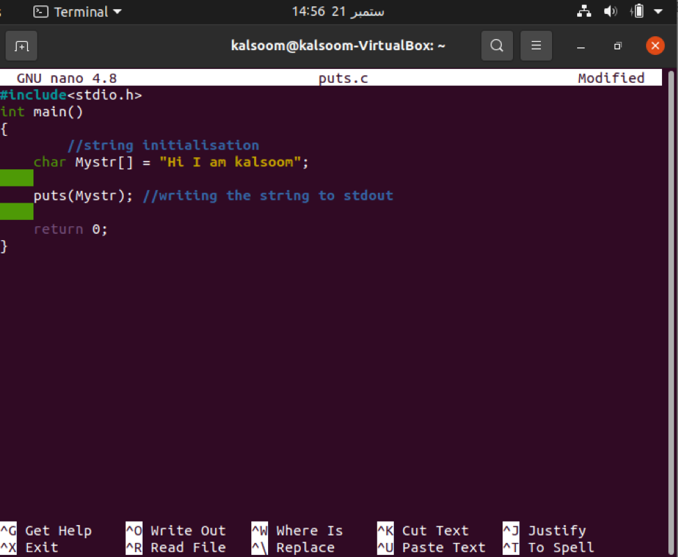The width and height of the screenshot is (678, 557).
Task: Click the ^O Write Out shortcut
Action: pyautogui.click(x=175, y=530)
